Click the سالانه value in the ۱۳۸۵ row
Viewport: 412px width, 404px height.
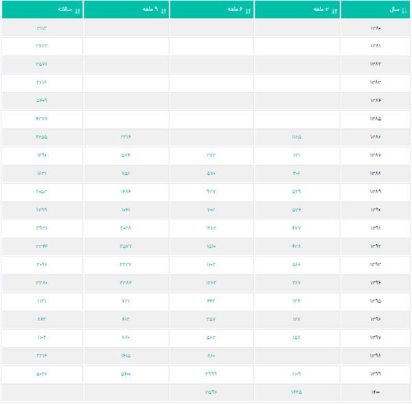42,119
